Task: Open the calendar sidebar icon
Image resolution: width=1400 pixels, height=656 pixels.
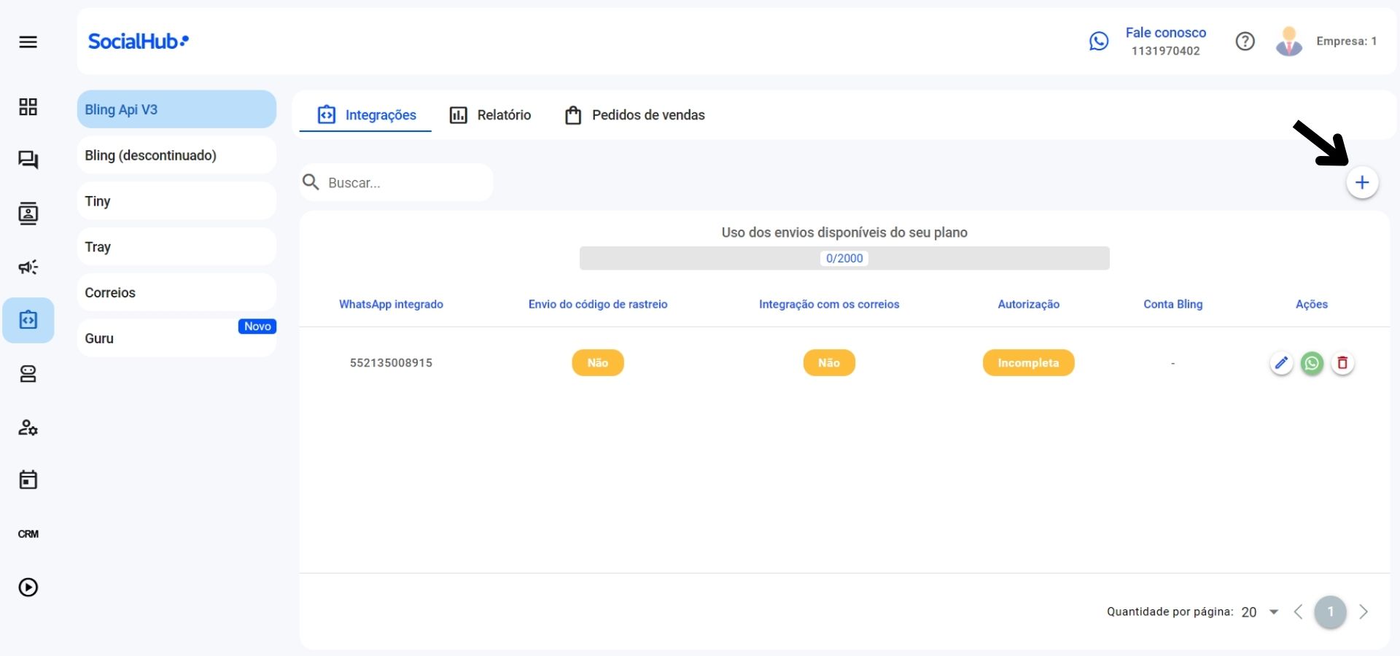Action: point(28,480)
